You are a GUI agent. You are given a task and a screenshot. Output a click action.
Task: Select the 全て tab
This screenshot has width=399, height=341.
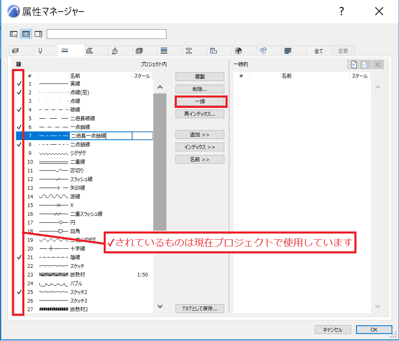[318, 51]
